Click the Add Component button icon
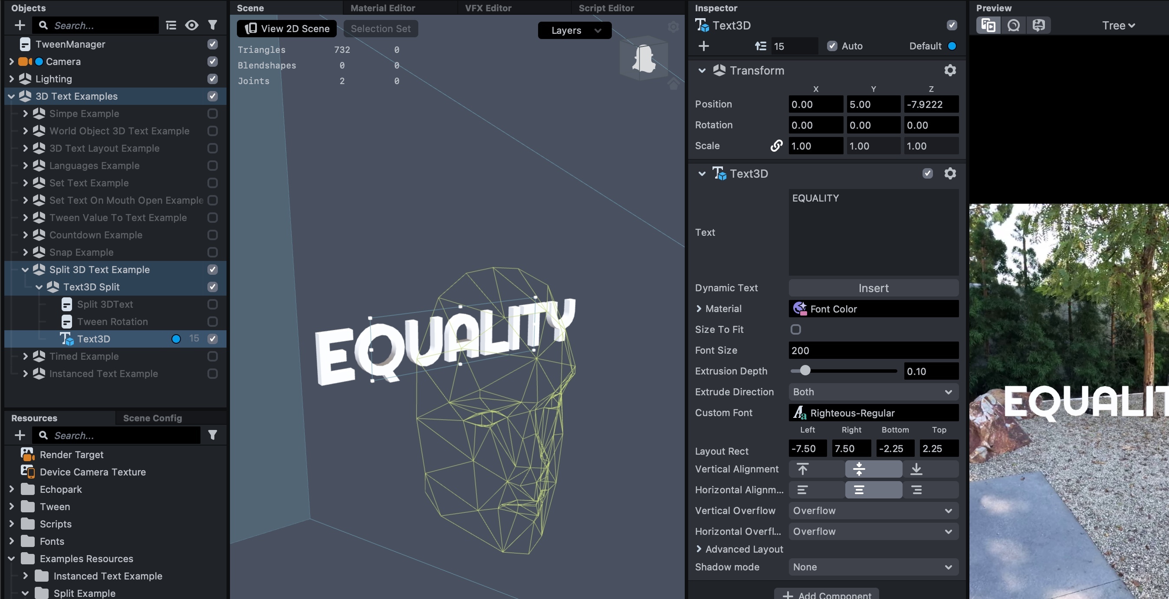 click(x=788, y=594)
